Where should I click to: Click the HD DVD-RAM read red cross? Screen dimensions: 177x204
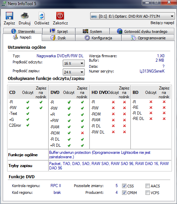(x=113, y=120)
